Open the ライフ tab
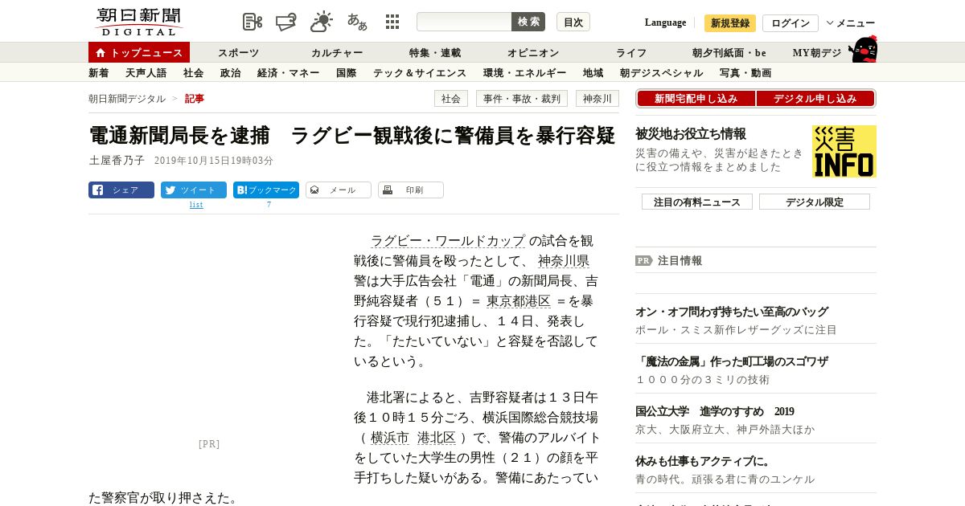 click(x=631, y=53)
